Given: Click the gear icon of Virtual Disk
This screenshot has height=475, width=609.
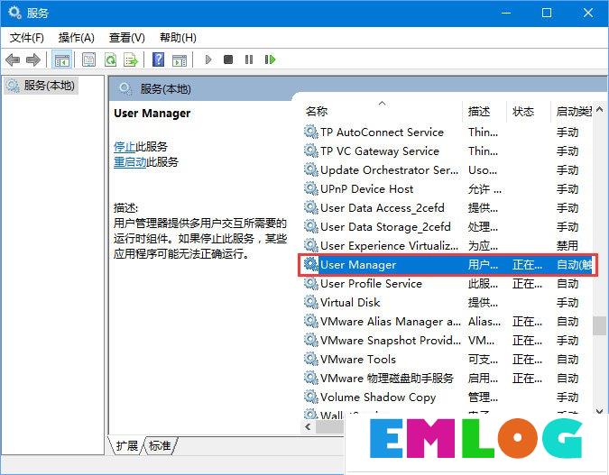Looking at the screenshot, I should (x=311, y=302).
